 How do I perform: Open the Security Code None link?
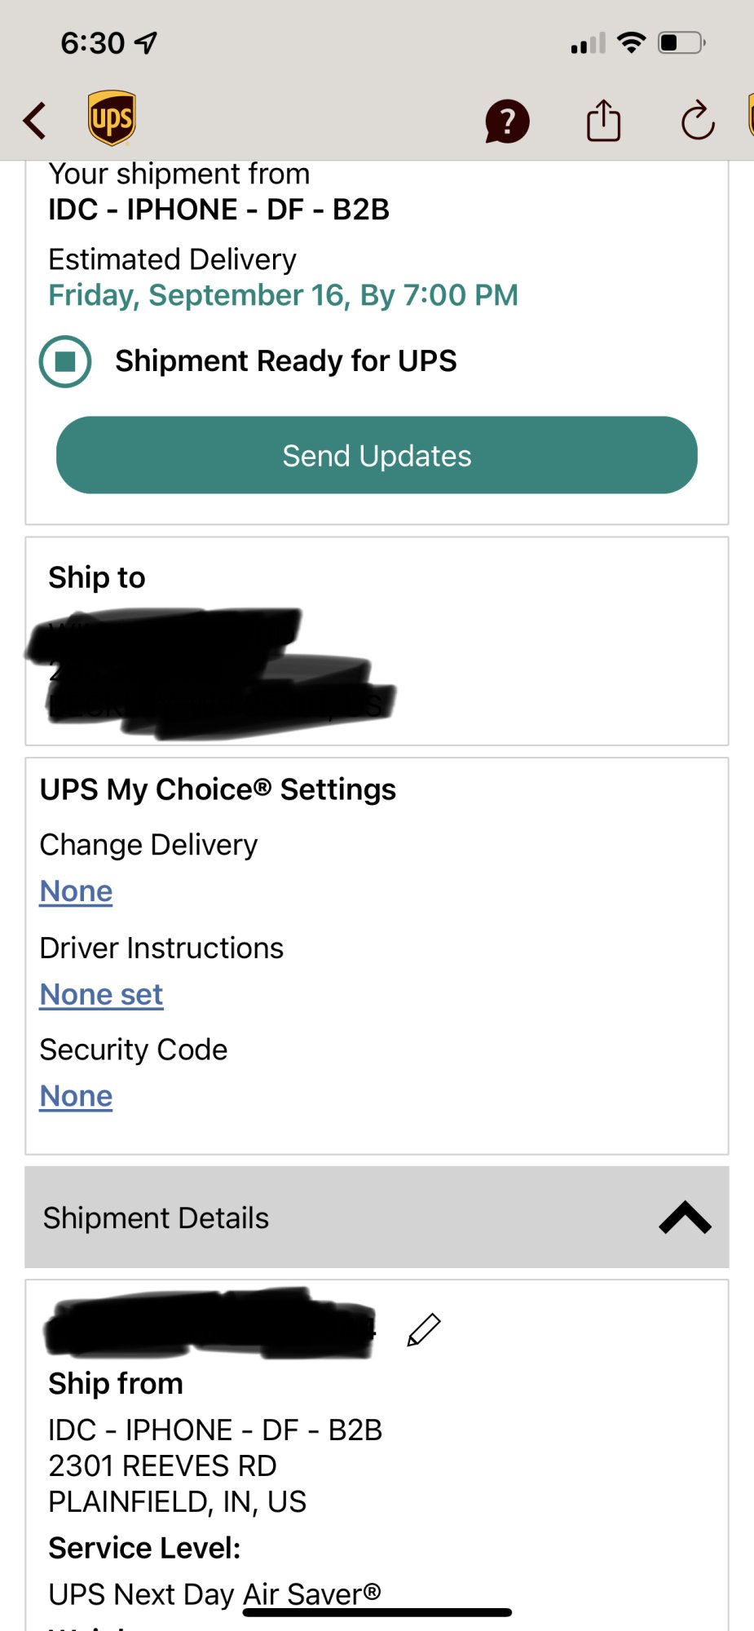[x=77, y=1097]
